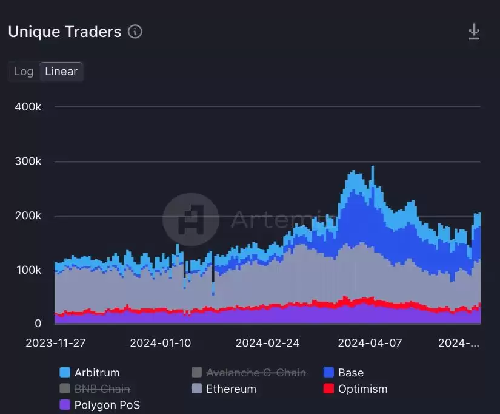Show the BNB Chain series
500x414 pixels.
102,389
